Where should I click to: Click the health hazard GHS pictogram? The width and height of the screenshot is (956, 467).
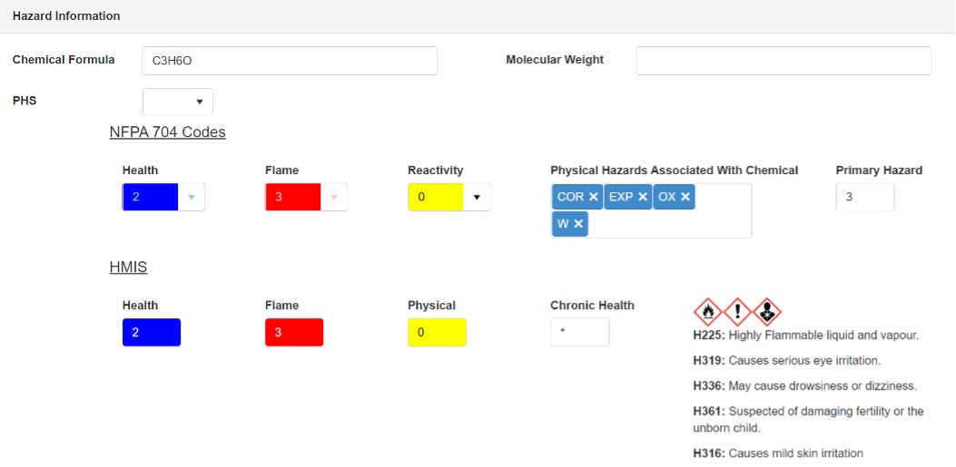[767, 312]
